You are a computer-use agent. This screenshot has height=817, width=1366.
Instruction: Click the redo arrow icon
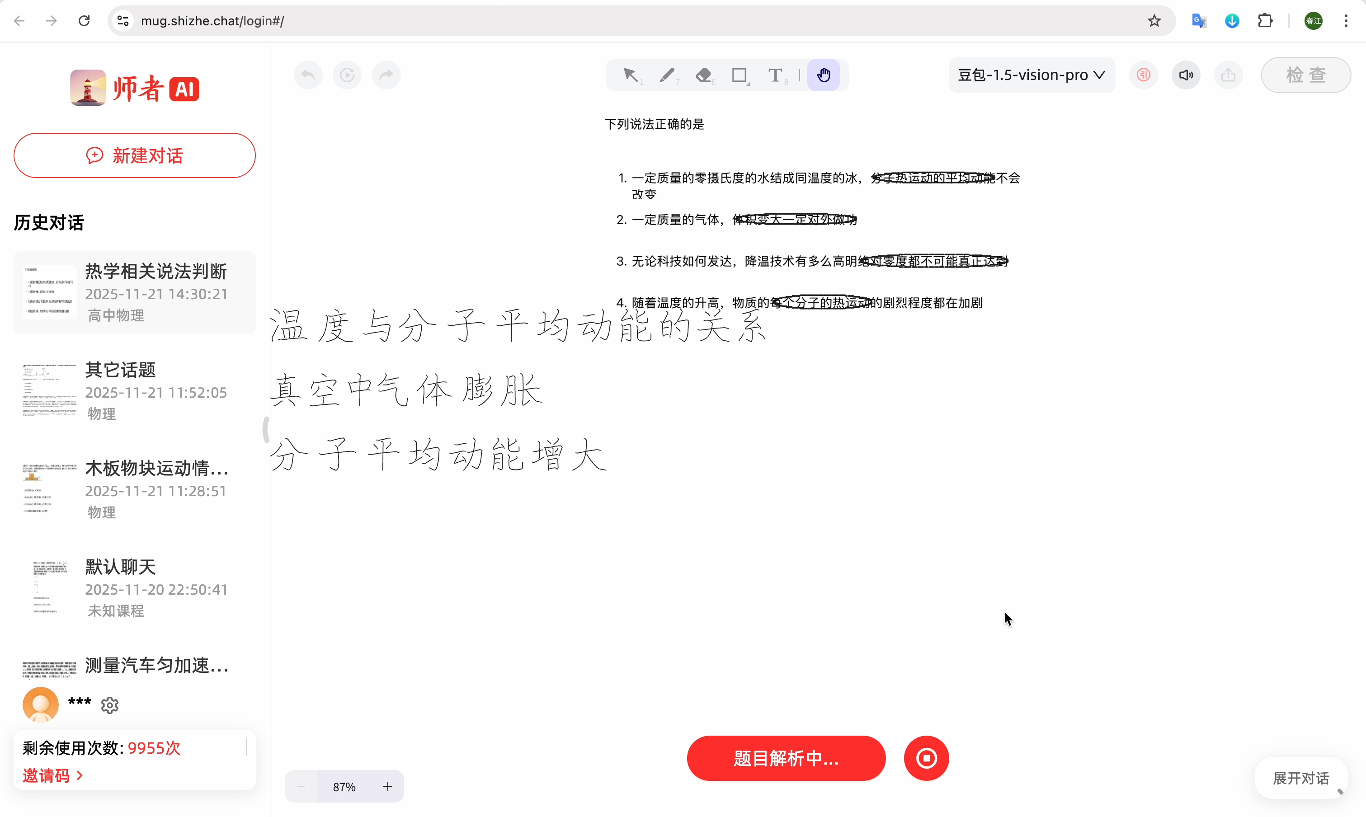coord(386,75)
